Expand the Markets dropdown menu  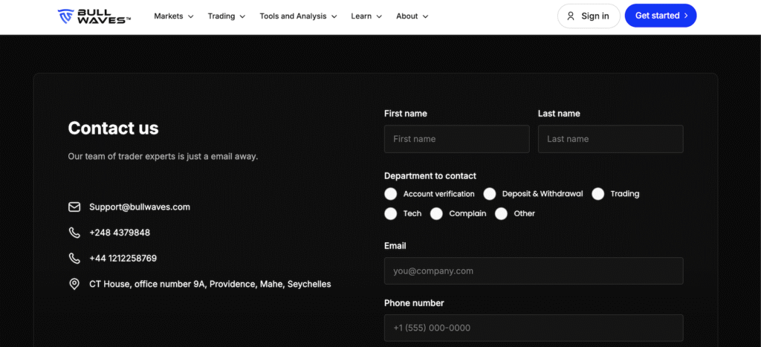pos(174,16)
